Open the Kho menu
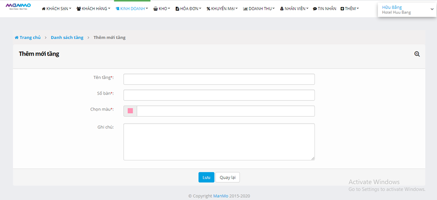 (162, 9)
